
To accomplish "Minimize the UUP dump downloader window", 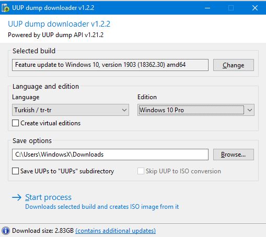I will (x=207, y=8).
